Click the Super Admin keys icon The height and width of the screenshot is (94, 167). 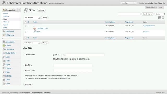point(4,10)
